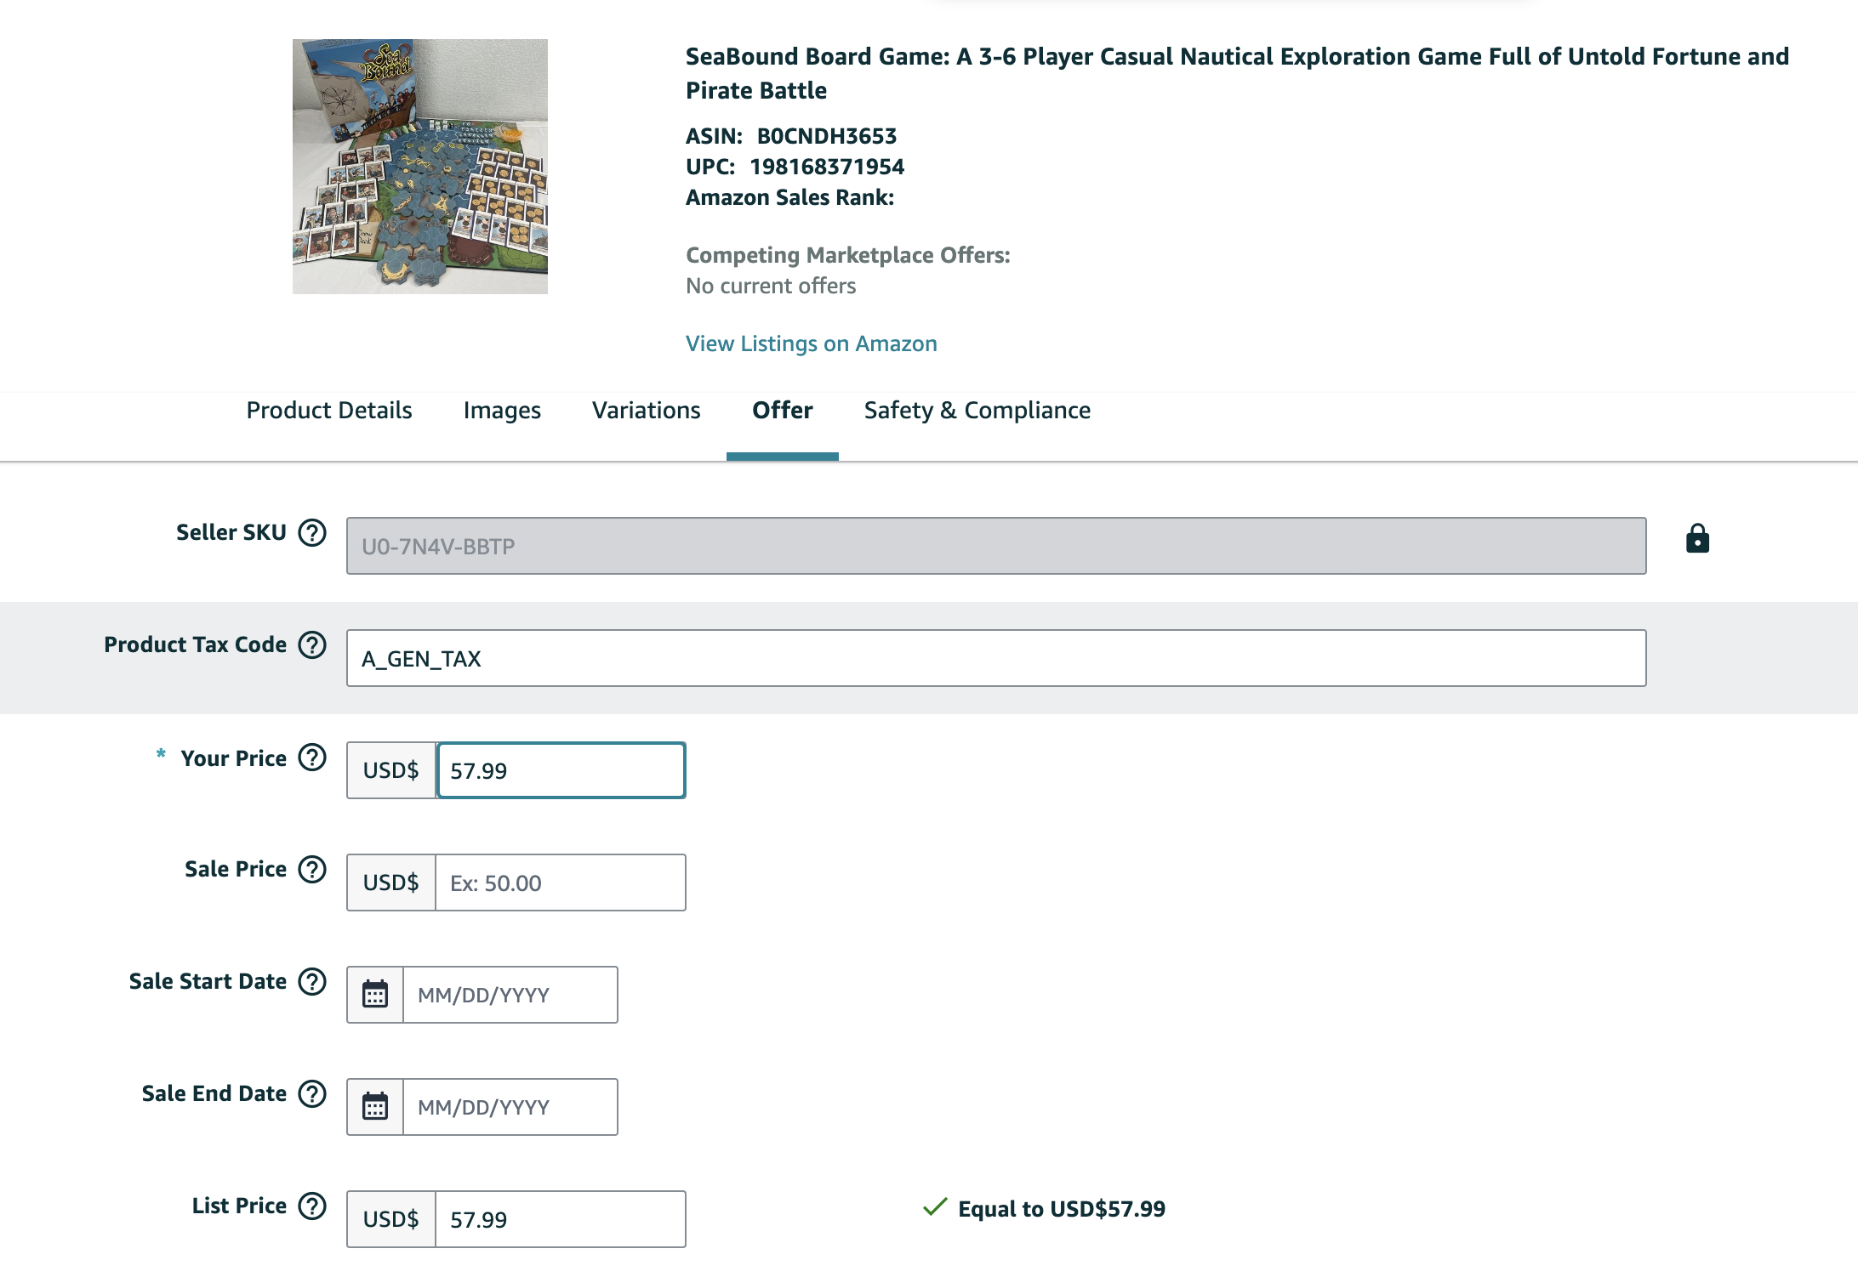Open the Sale Start Date calendar picker

tap(375, 994)
